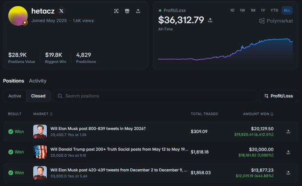Click the gift icon in profile card
This screenshot has width=302, height=186.
click(x=127, y=11)
